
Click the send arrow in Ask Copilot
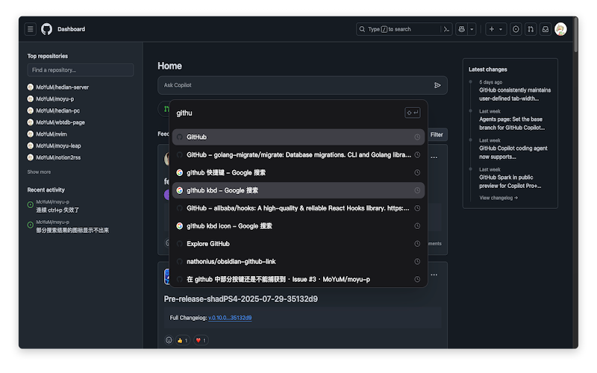pos(437,85)
